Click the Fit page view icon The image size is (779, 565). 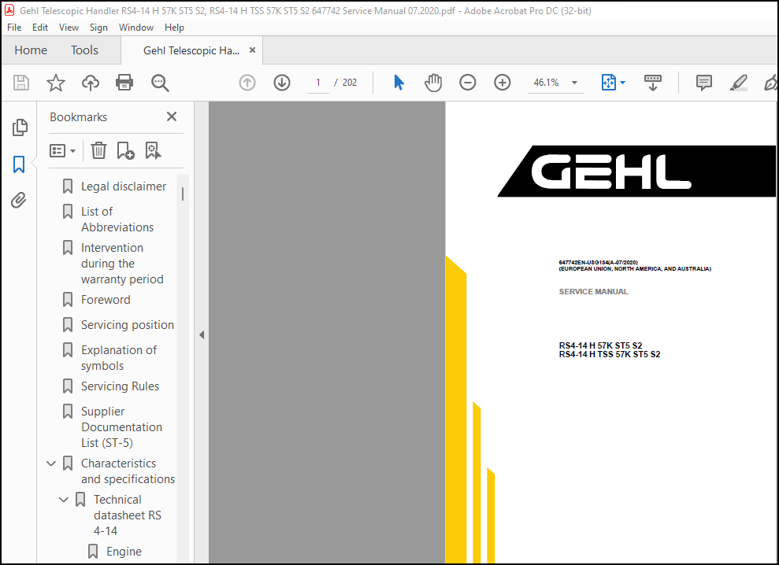(x=608, y=83)
